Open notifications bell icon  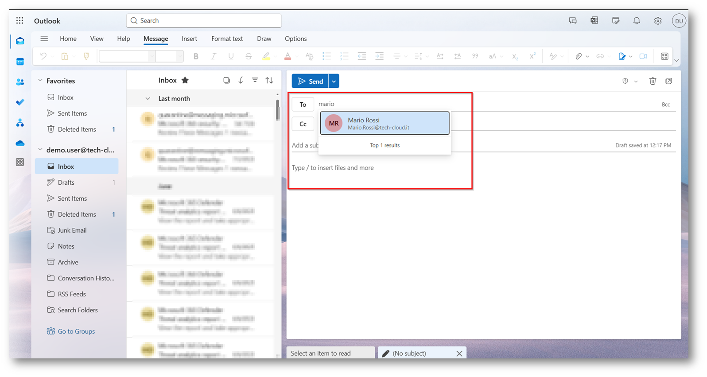[x=637, y=21]
